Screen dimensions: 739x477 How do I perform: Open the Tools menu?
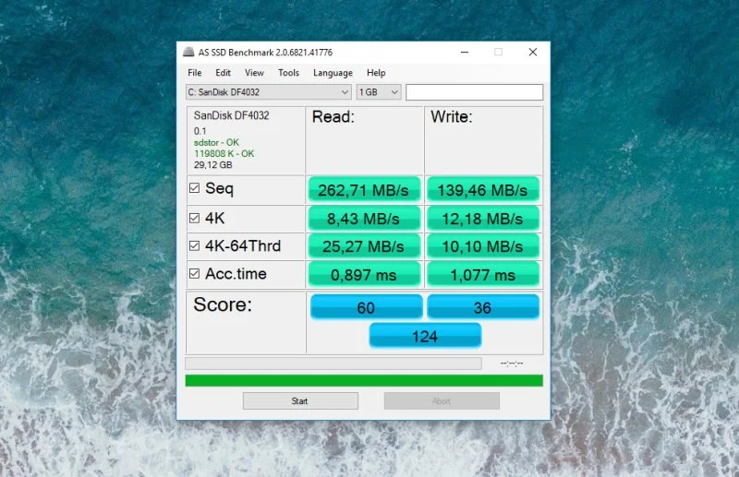point(288,73)
